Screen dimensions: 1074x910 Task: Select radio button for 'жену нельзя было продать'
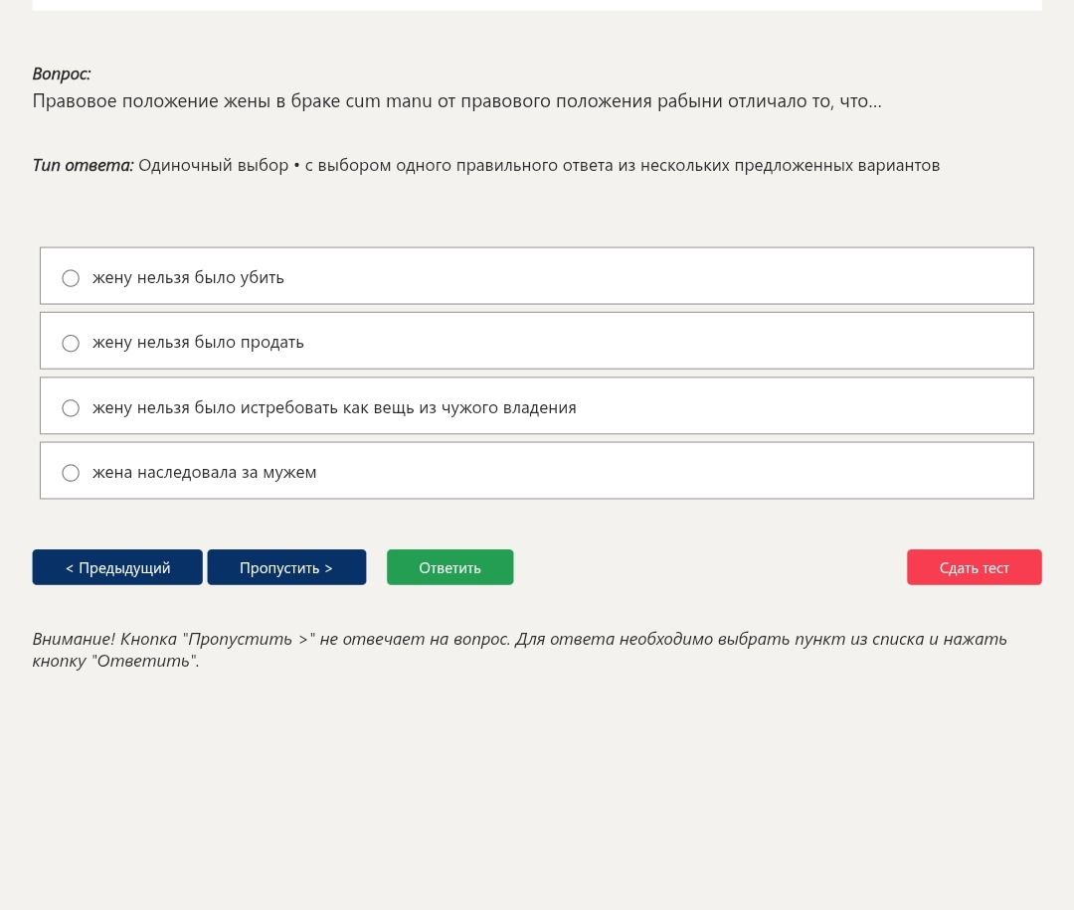[71, 343]
